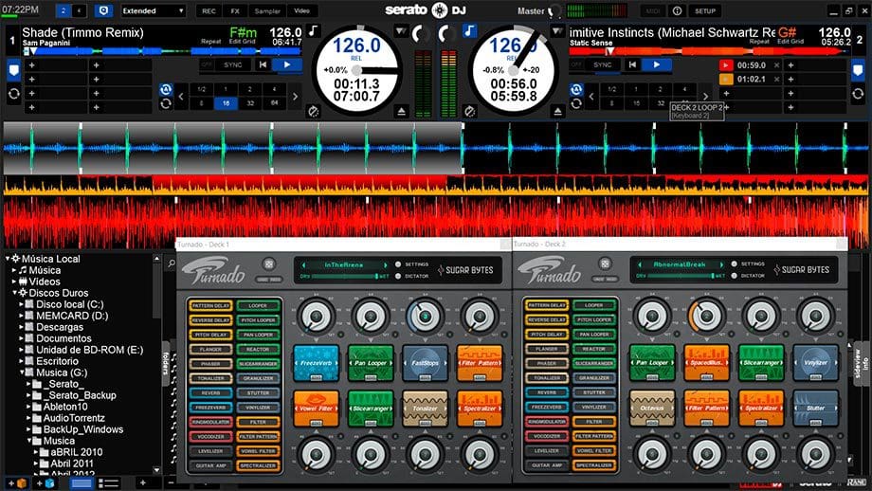Select PATTERN DELAY effect in Turnado Deck 1
Screen dimensions: 872x491
[x=210, y=306]
